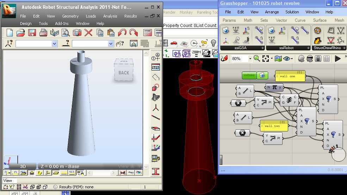The width and height of the screenshot is (347, 195).
Task: Open Solution menu in Grasshopper
Action: point(292,12)
